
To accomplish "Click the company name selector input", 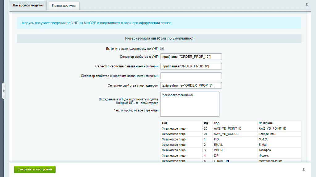I will tap(191, 66).
